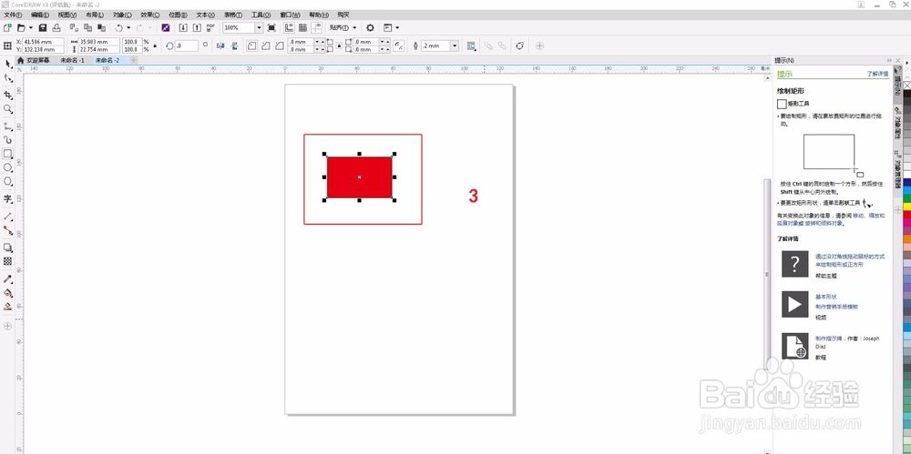Screen dimensions: 911x454
Task: Click the Export icon in toolbar
Action: (x=197, y=27)
